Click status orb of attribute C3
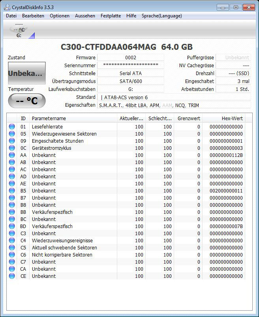This screenshot has width=259, height=317. pos(12,233)
